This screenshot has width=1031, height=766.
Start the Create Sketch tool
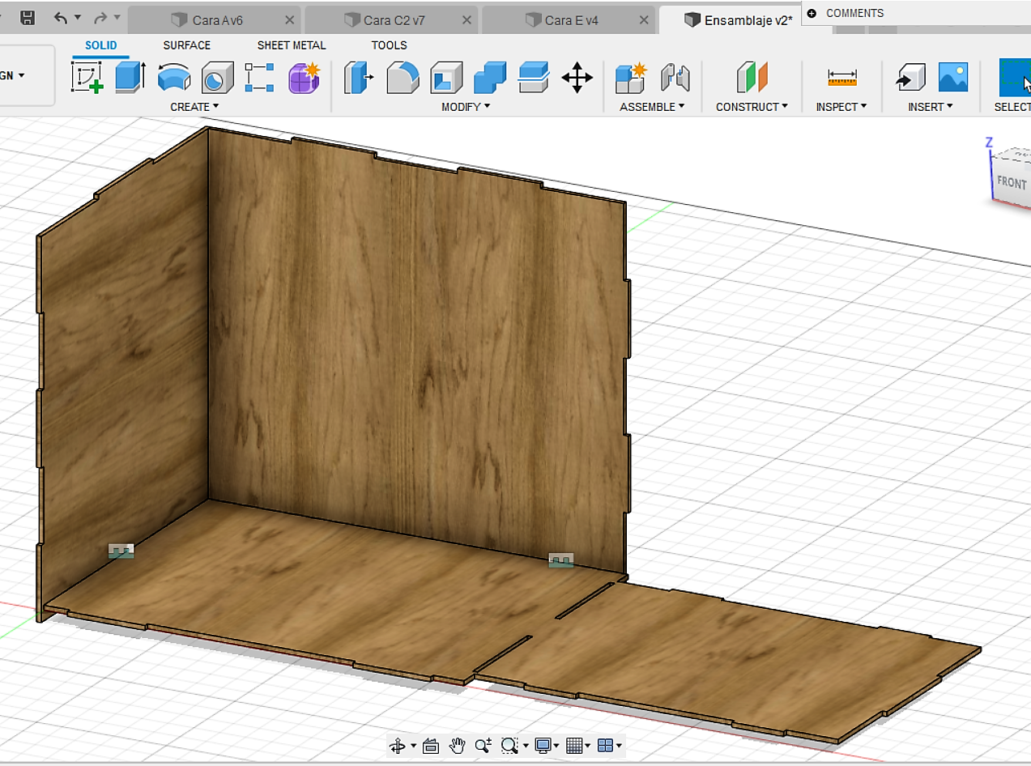pyautogui.click(x=87, y=79)
